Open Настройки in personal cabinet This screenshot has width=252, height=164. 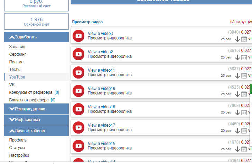[x=19, y=155]
